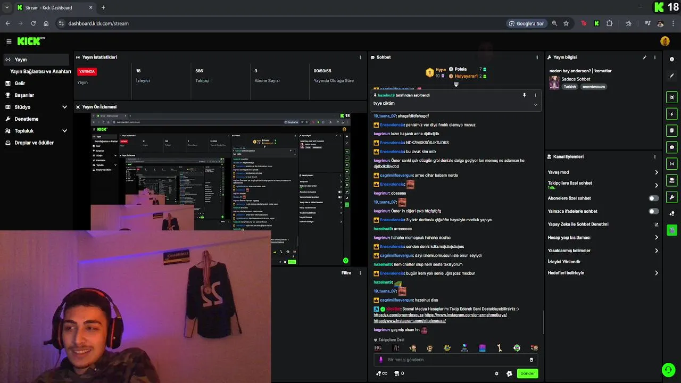Screen dimensions: 681x383
Task: Enable Yalnızca ifadelerle sohbet toggle
Action: coord(654,211)
